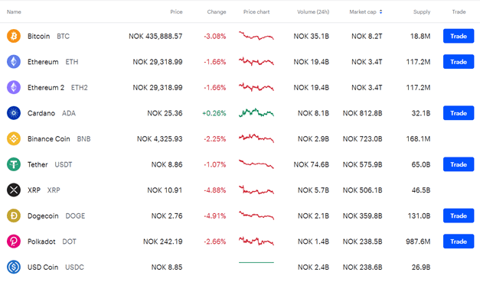The image size is (480, 282).
Task: Sort by Price column header
Action: tap(176, 12)
